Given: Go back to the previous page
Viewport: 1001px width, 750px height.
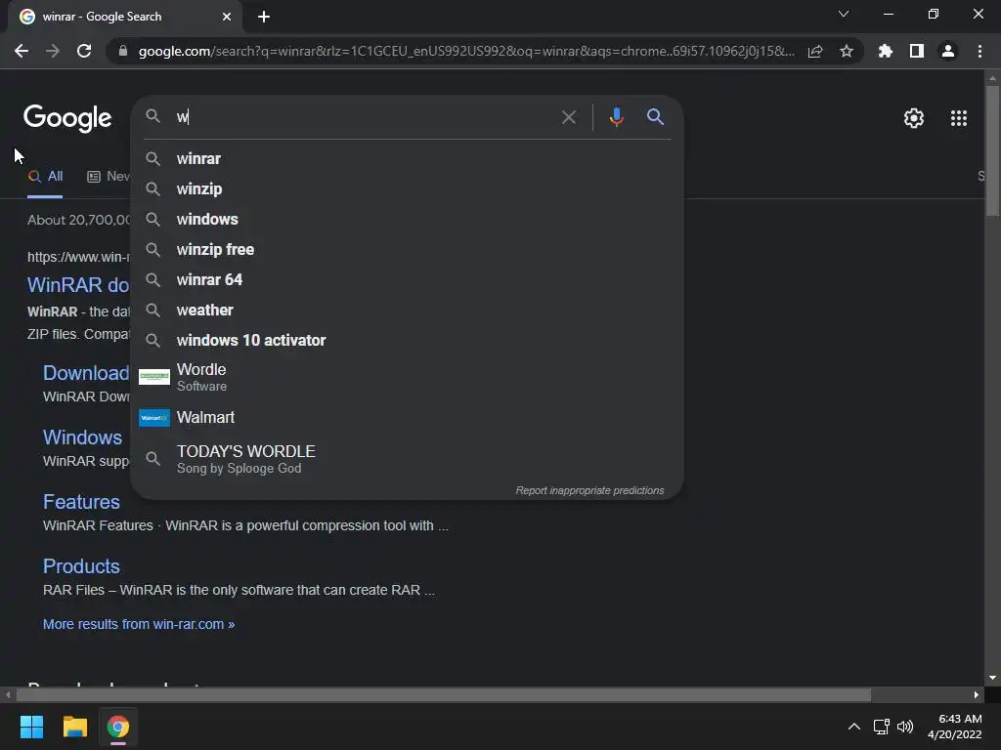Looking at the screenshot, I should coord(22,51).
